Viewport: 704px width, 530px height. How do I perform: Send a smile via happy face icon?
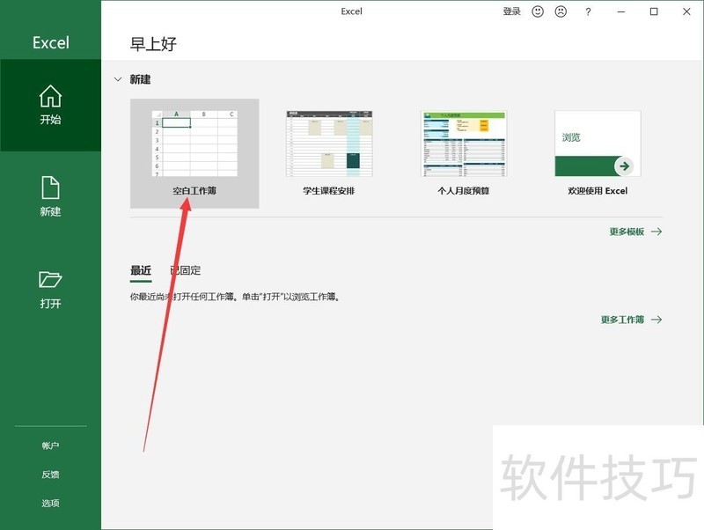(x=538, y=11)
